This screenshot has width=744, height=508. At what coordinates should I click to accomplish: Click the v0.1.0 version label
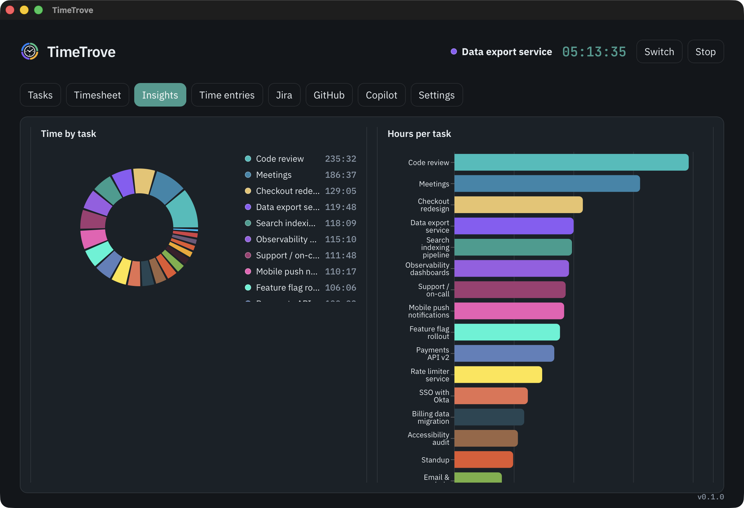click(x=711, y=497)
